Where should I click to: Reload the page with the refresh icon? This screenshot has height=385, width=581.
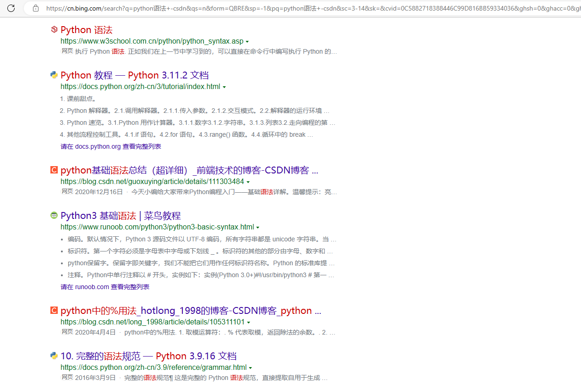(x=11, y=8)
